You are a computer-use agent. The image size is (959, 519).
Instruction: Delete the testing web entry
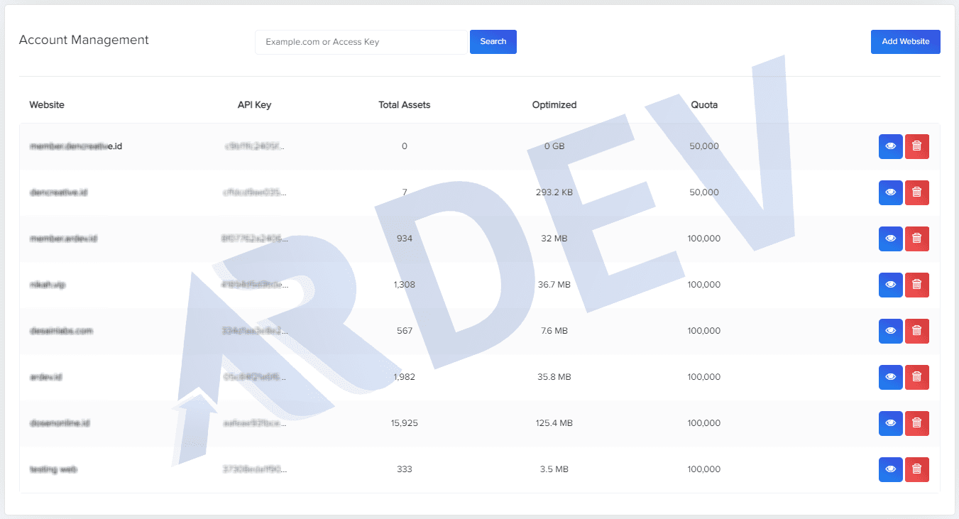[x=916, y=469]
